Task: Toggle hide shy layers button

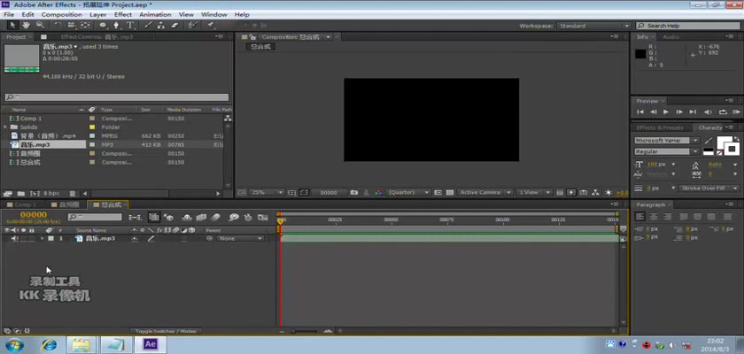Action: pyautogui.click(x=187, y=218)
